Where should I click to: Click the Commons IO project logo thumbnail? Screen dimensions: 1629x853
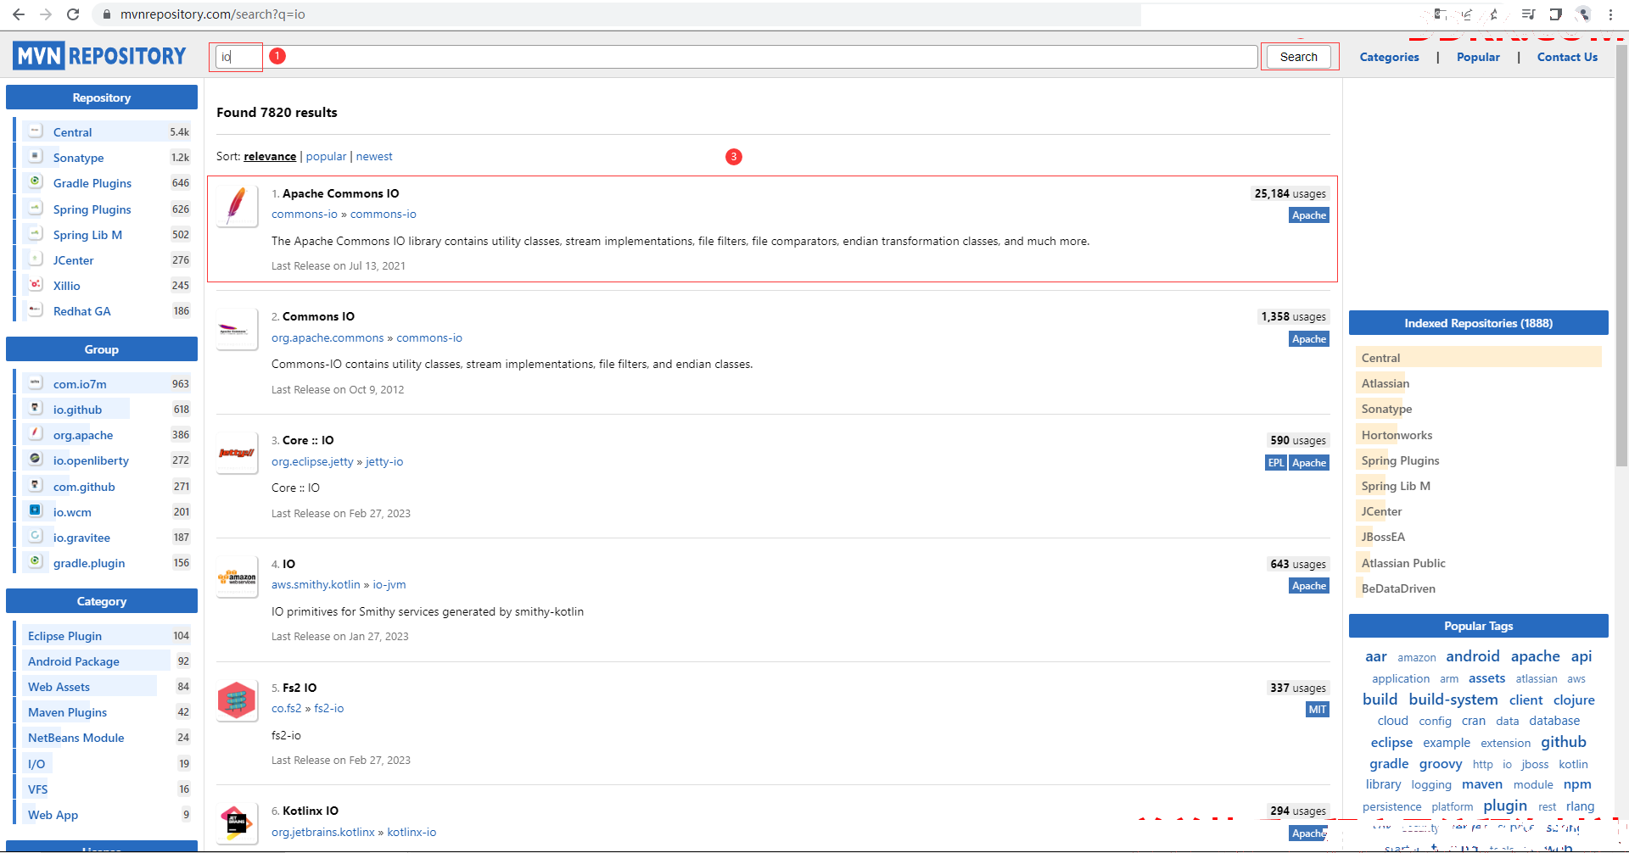click(x=237, y=329)
